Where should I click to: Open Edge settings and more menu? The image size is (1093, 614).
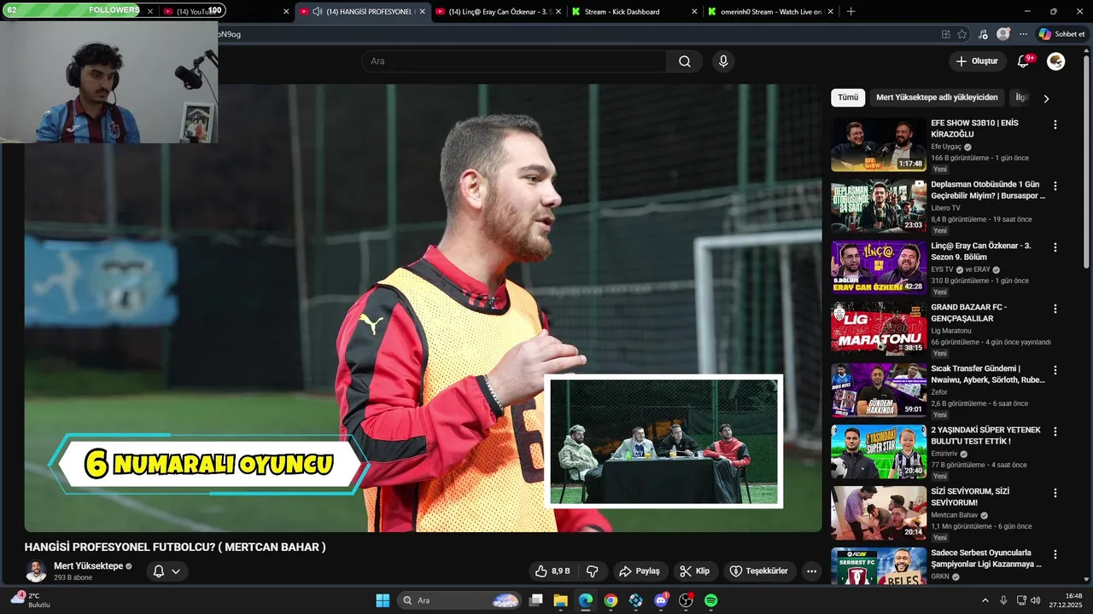point(1023,34)
